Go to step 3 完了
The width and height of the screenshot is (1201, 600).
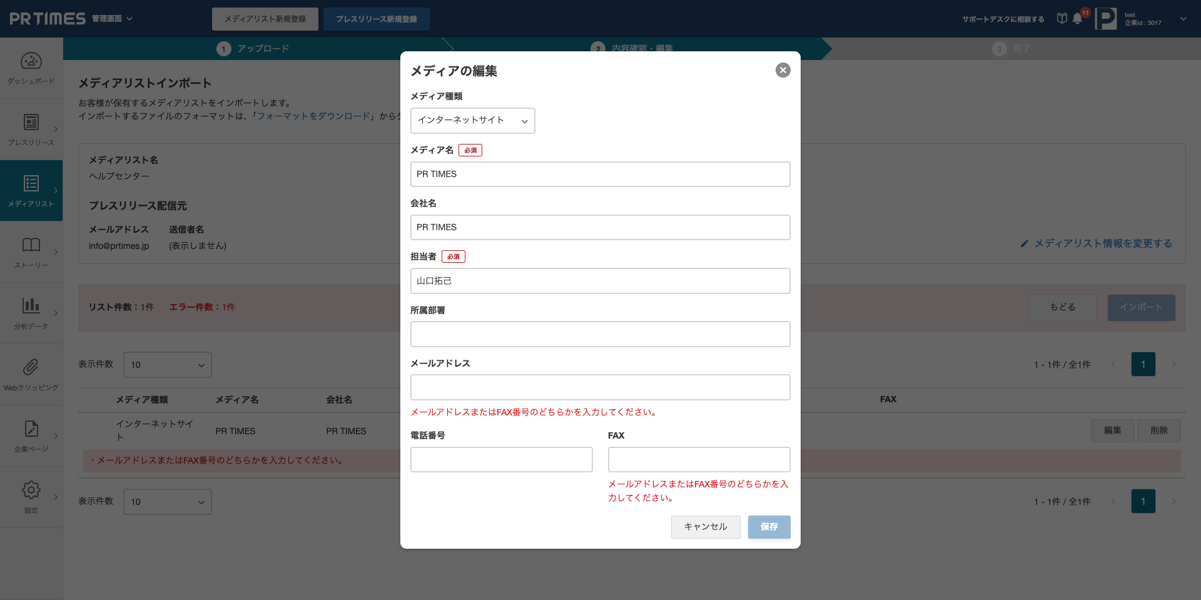pyautogui.click(x=1011, y=49)
